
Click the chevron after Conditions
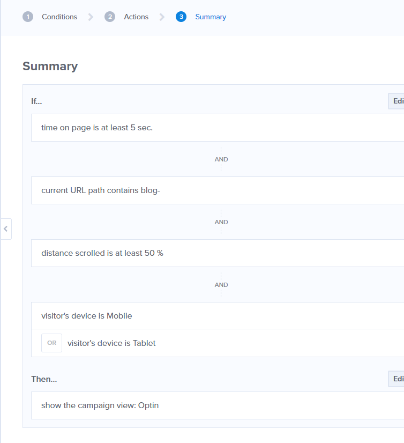click(91, 17)
